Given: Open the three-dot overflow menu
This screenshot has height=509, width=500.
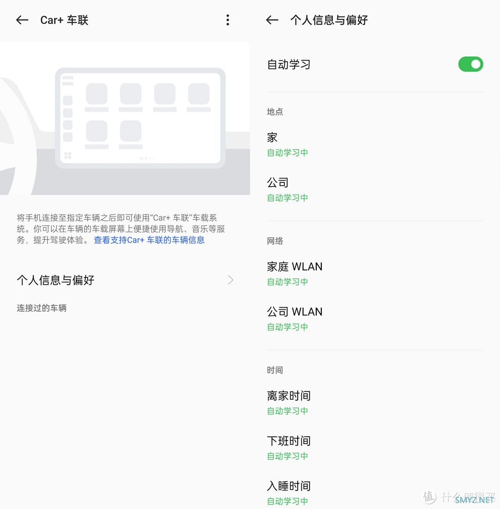Looking at the screenshot, I should (x=228, y=20).
